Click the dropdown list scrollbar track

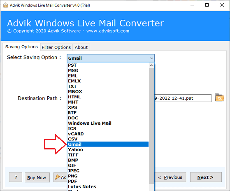(151, 126)
